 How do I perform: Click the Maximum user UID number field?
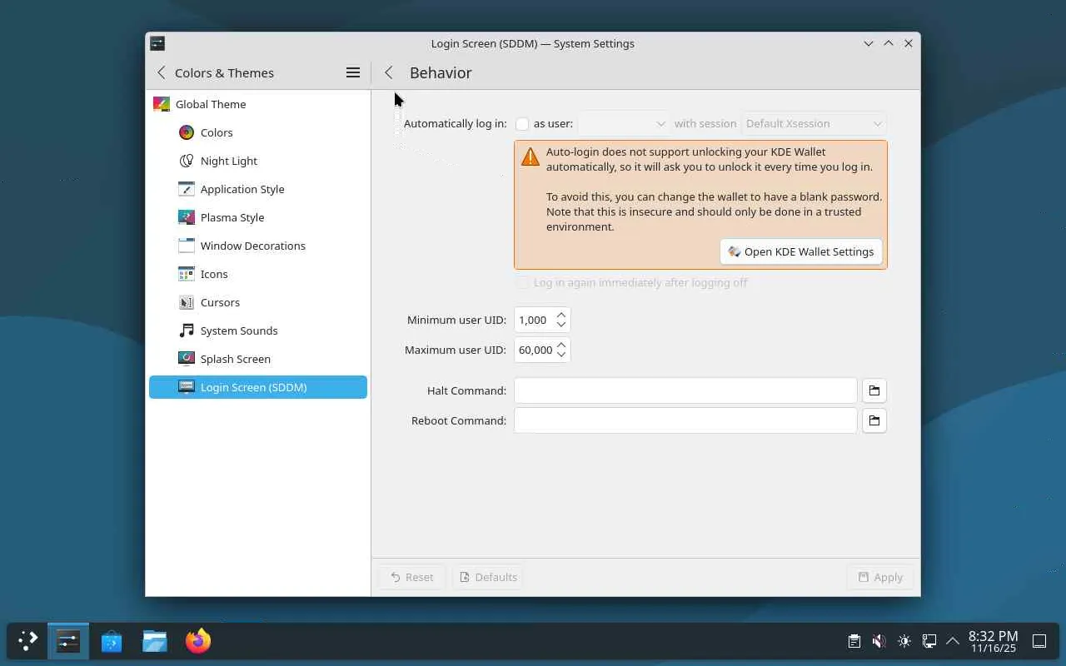pyautogui.click(x=534, y=350)
